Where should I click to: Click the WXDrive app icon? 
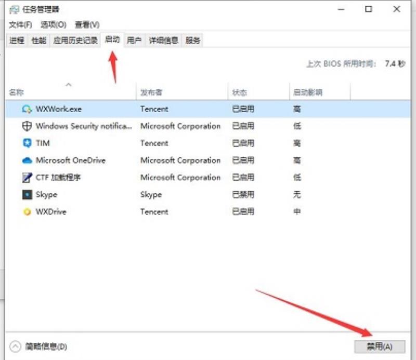27,212
